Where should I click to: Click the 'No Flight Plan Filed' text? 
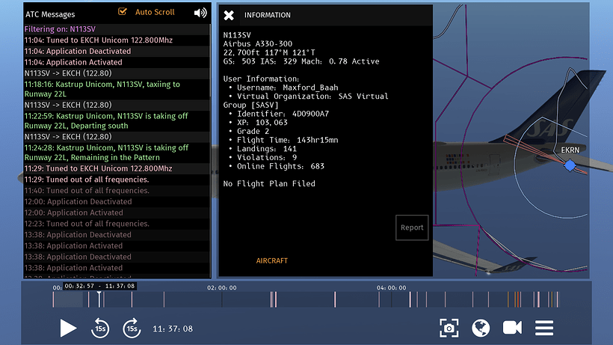[269, 183]
